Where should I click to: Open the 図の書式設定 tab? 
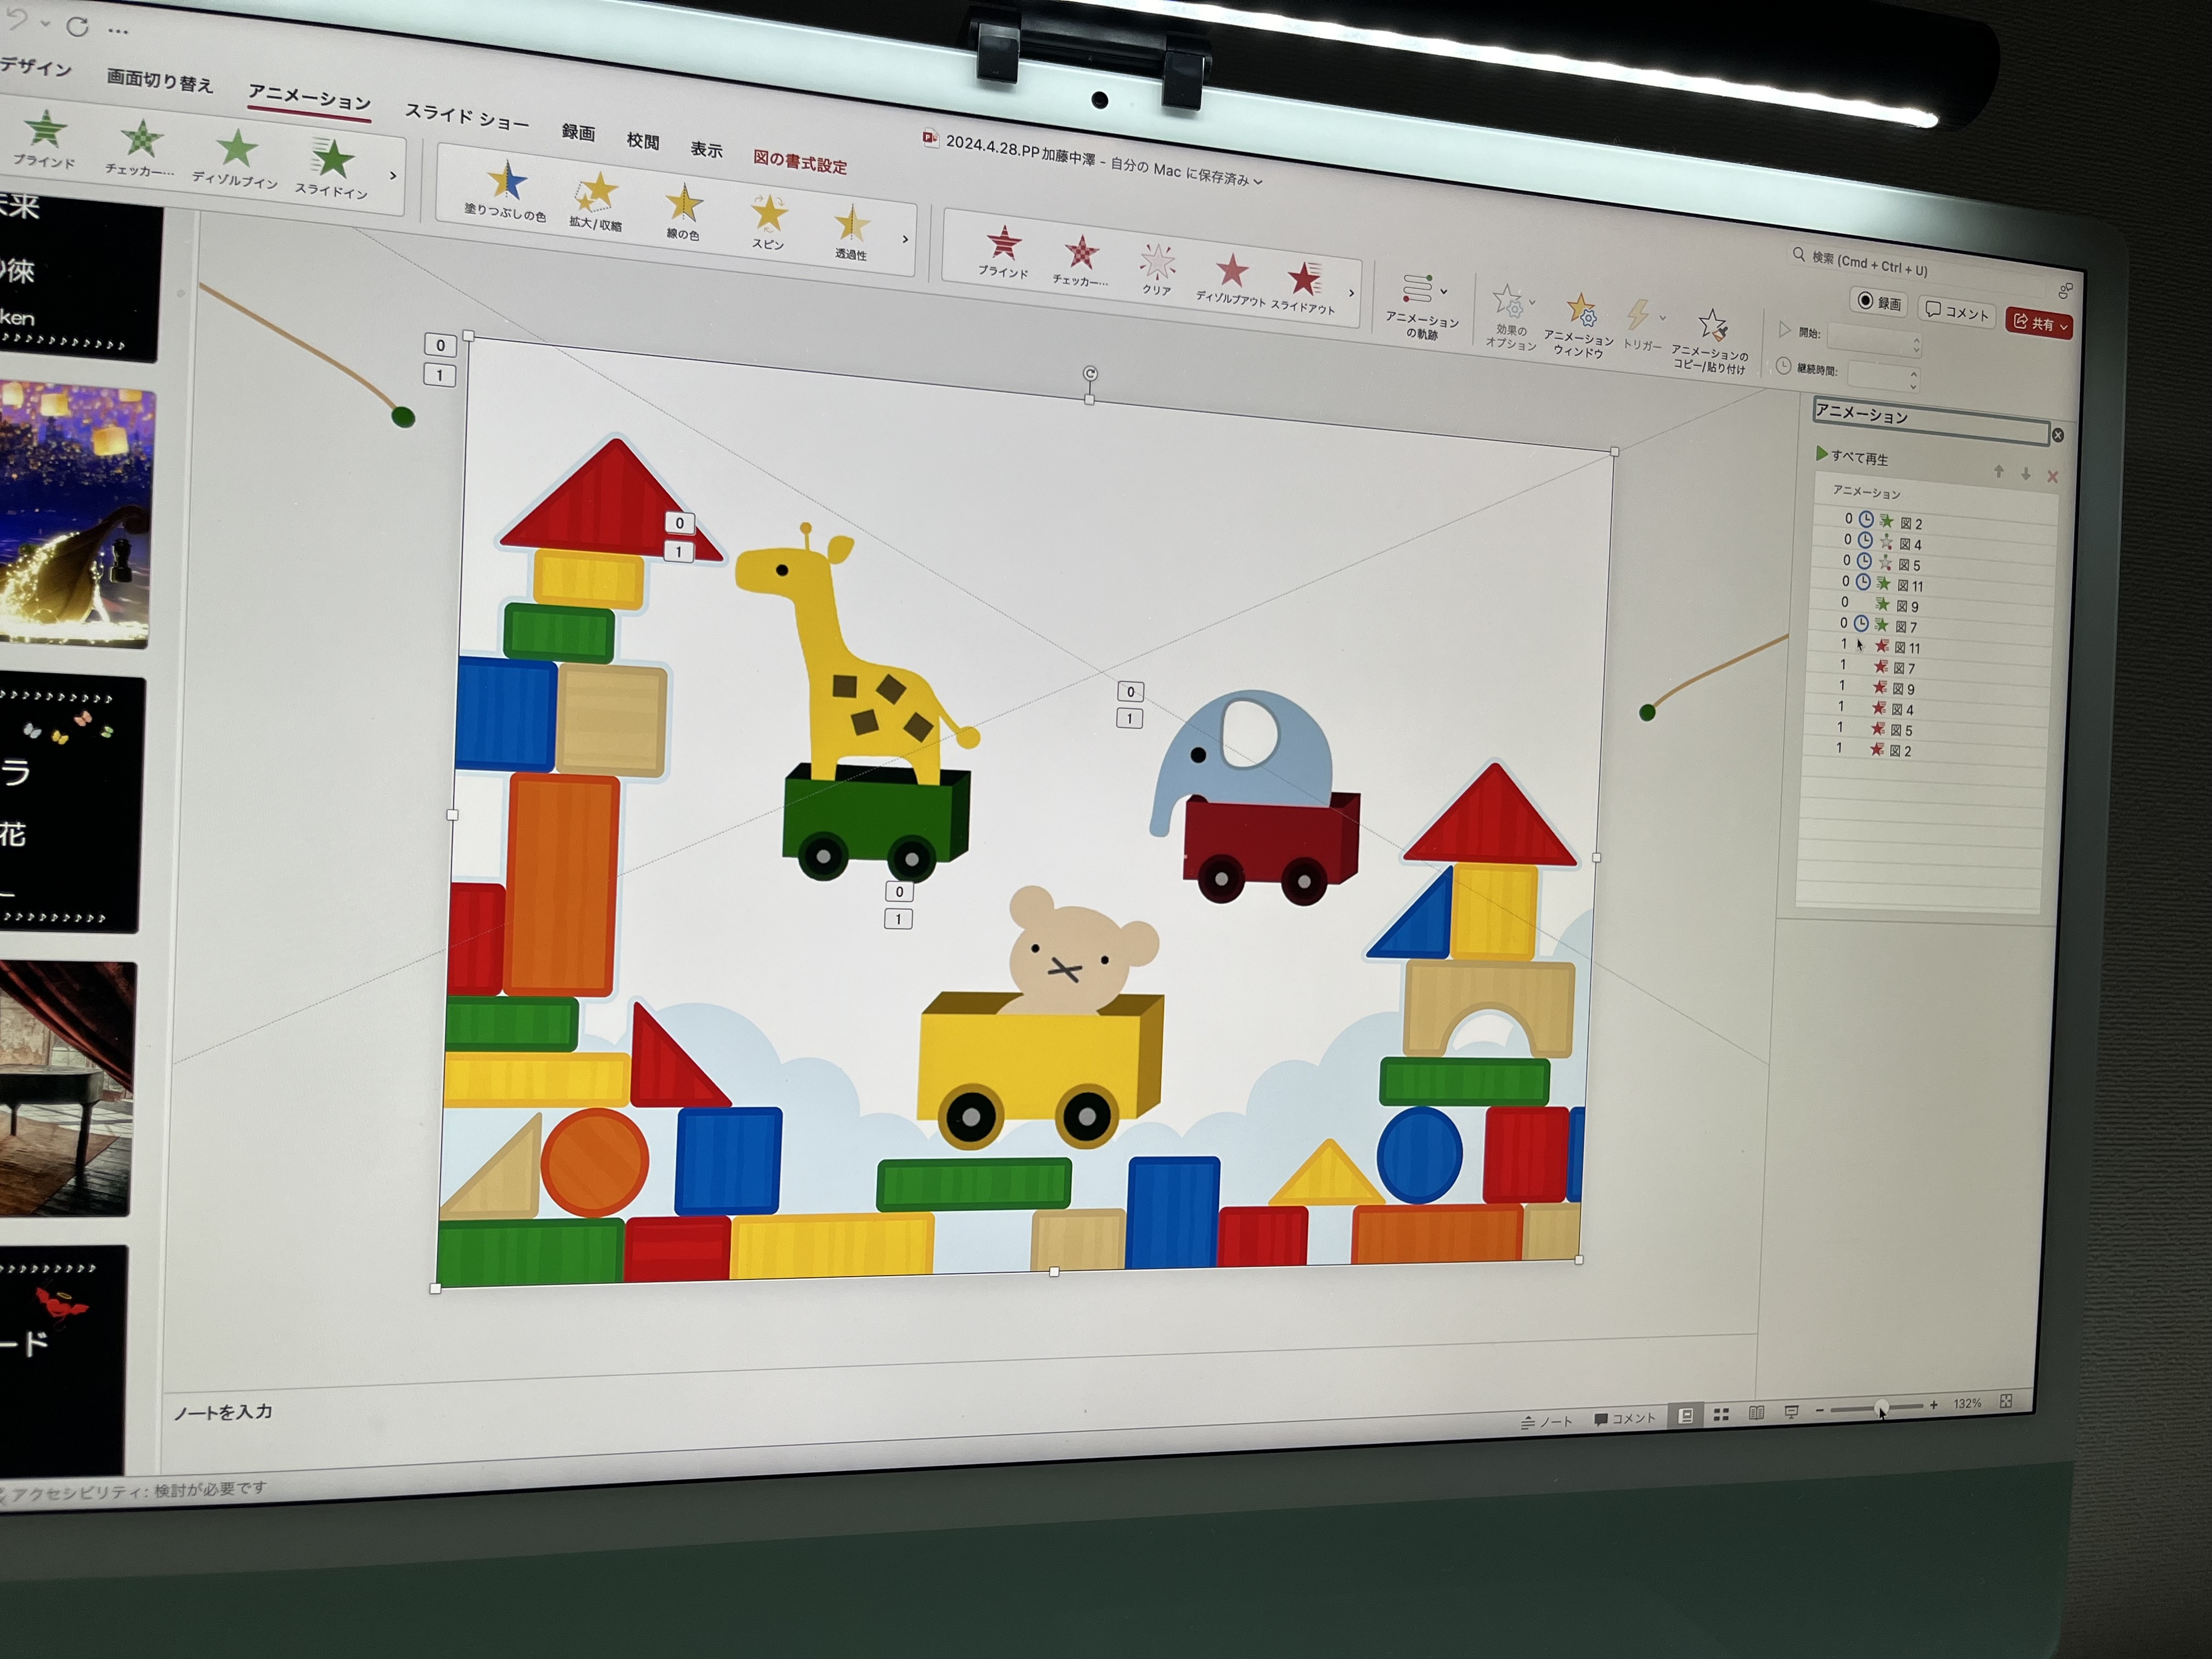tap(800, 162)
